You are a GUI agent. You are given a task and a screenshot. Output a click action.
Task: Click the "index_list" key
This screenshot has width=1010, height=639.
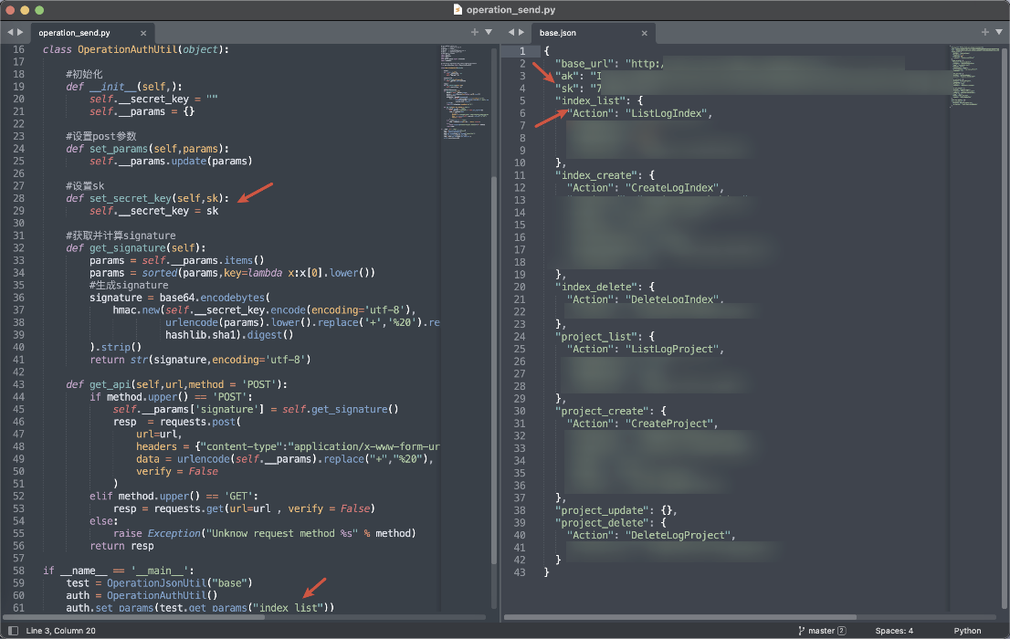[590, 101]
